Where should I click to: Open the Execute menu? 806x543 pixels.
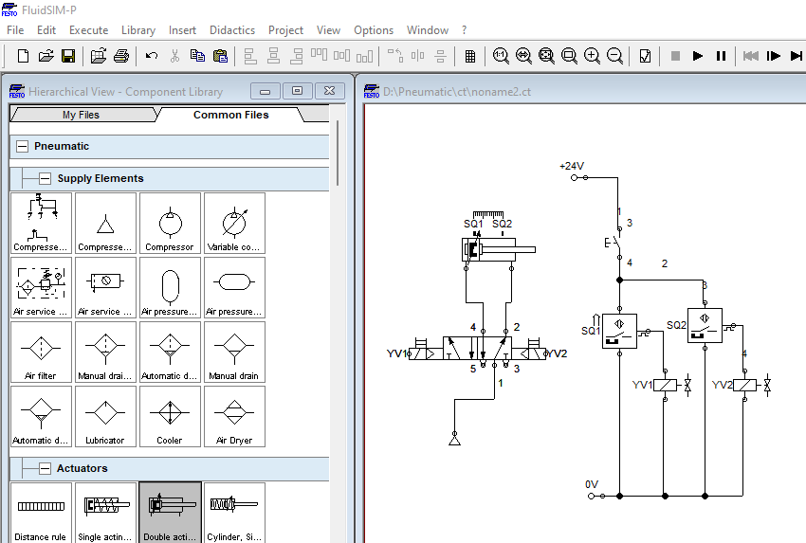(x=88, y=30)
